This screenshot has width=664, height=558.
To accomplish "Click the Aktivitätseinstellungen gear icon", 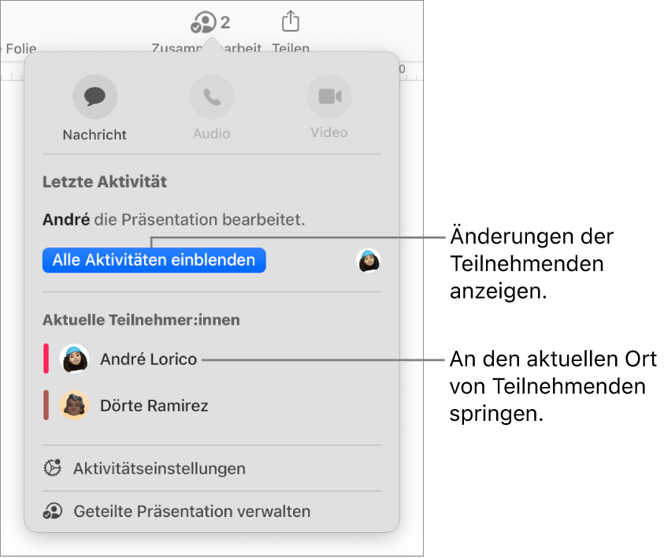I will coord(53,467).
